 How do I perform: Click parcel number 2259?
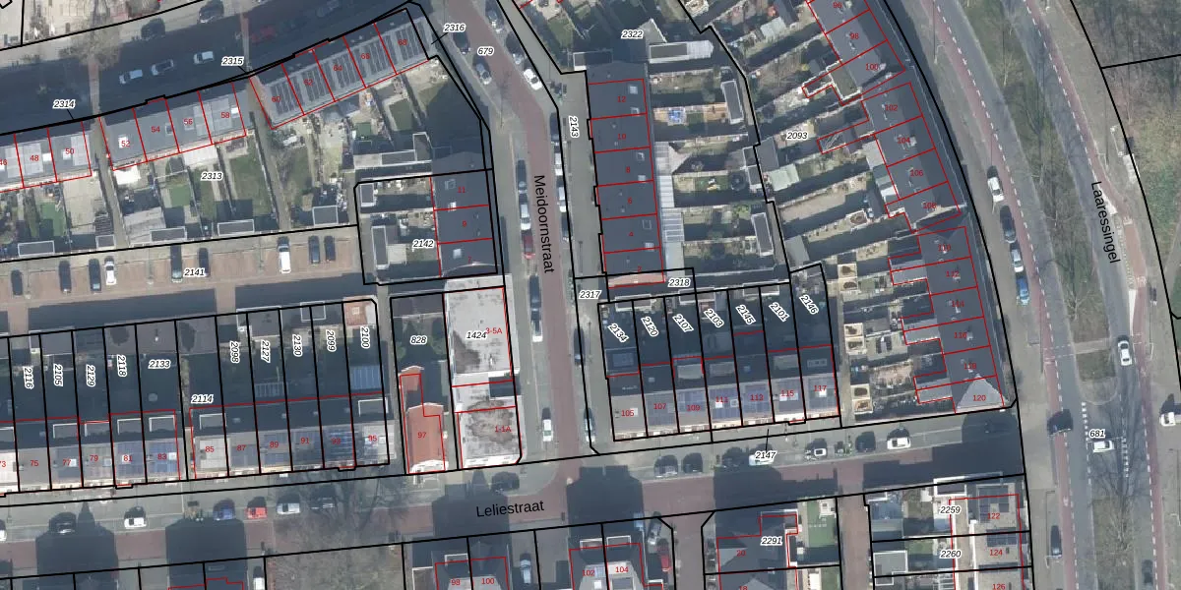tap(950, 510)
